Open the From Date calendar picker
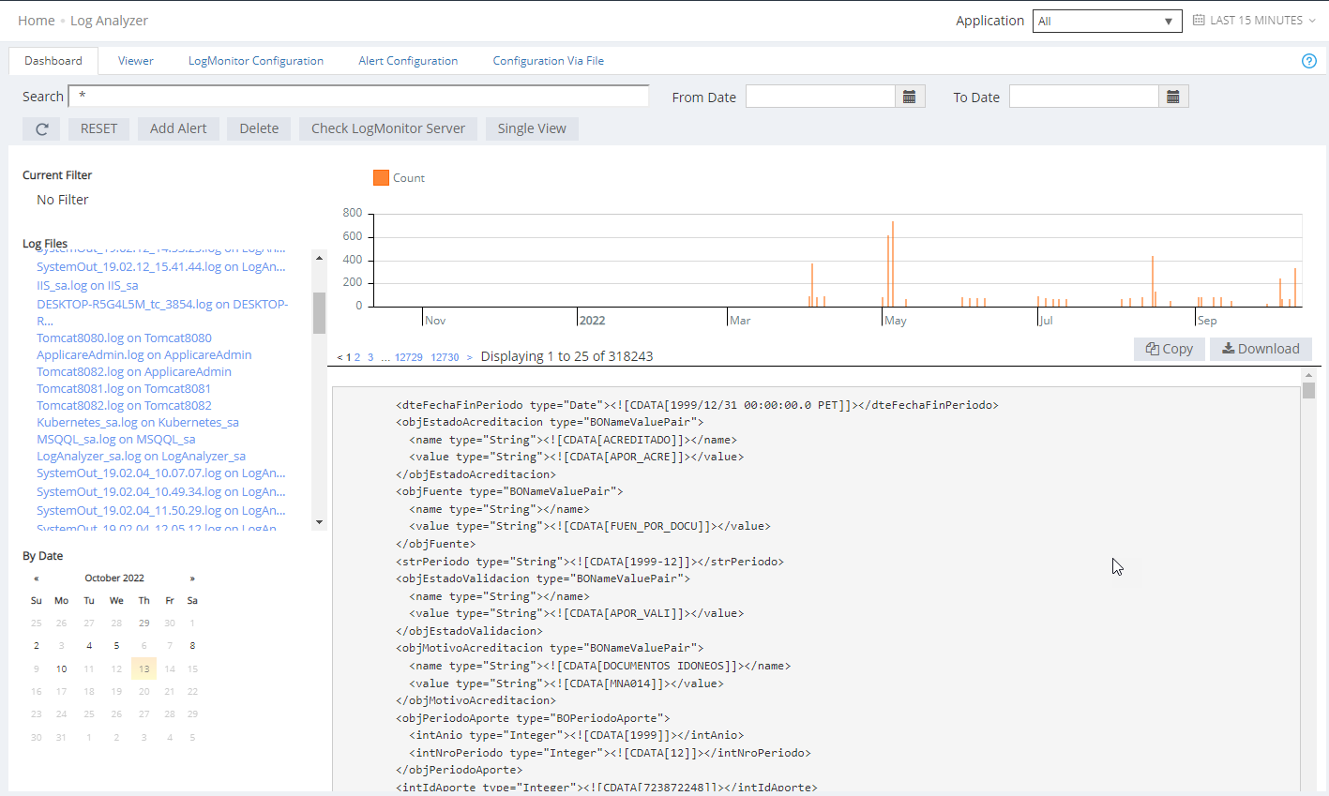 (909, 97)
